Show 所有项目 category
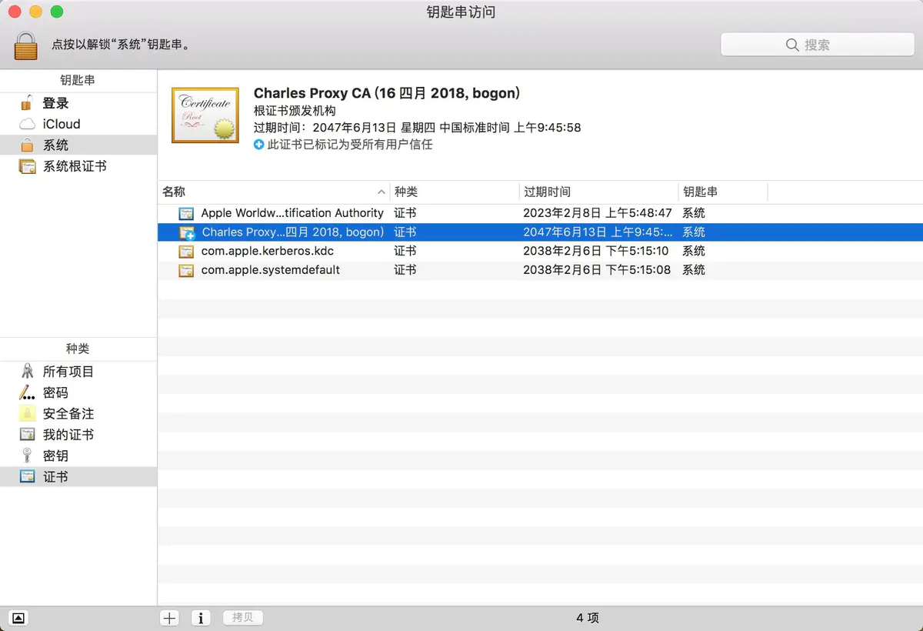The width and height of the screenshot is (923, 631). (78, 372)
